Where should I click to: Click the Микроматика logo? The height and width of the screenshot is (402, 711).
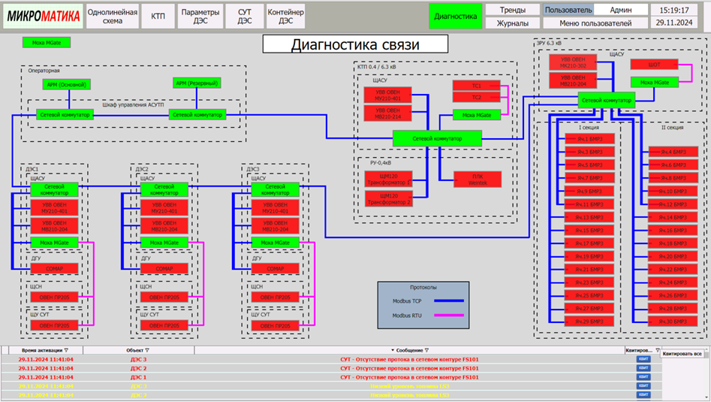43,16
